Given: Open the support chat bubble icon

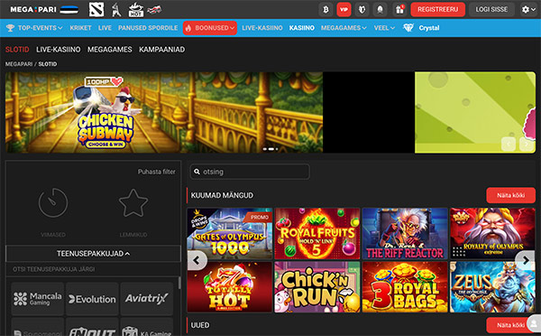Looking at the screenshot, I should tap(534, 324).
